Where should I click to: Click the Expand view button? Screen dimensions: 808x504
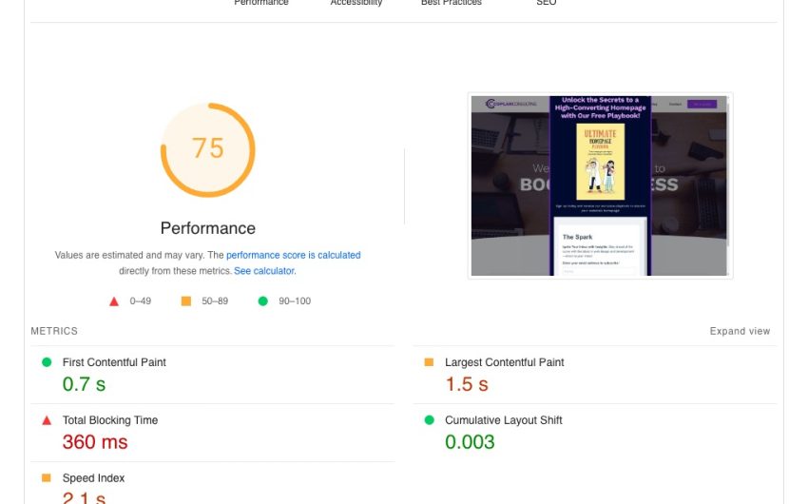pos(740,331)
